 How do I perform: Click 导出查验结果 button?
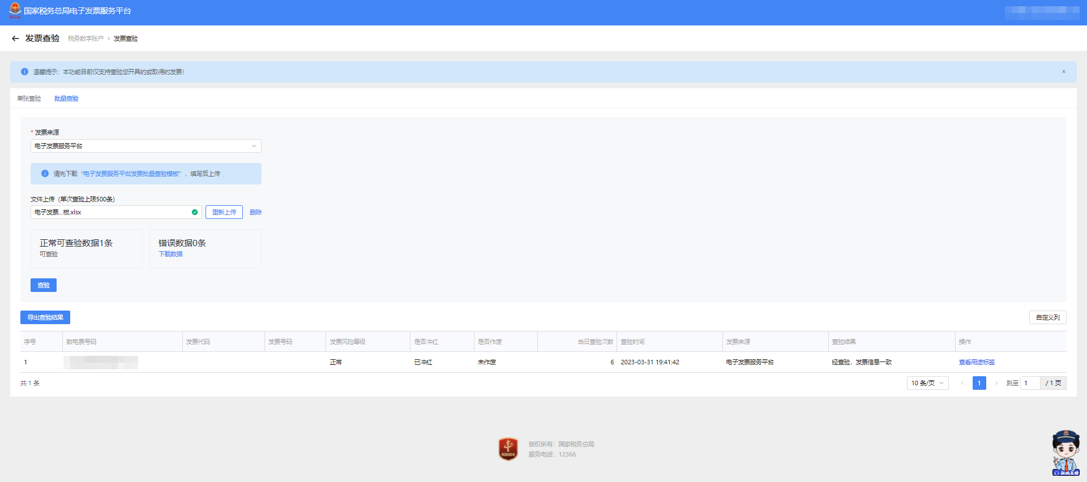click(x=45, y=317)
